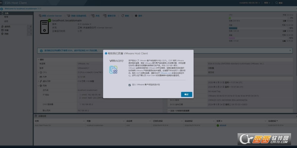This screenshot has height=148, width=297.
Task: Click the info icon in evaluation-mode banner
Action: (x=41, y=51)
